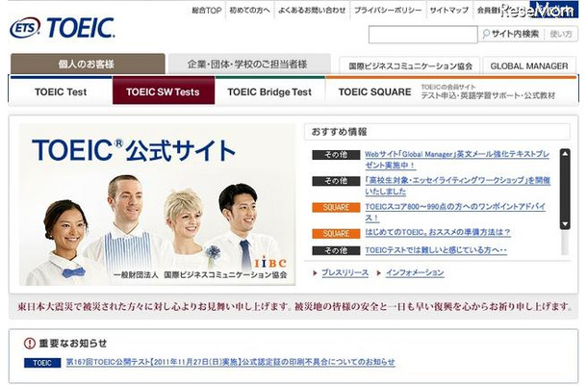
Task: Click the arrow beside インフォメーション
Action: (378, 273)
